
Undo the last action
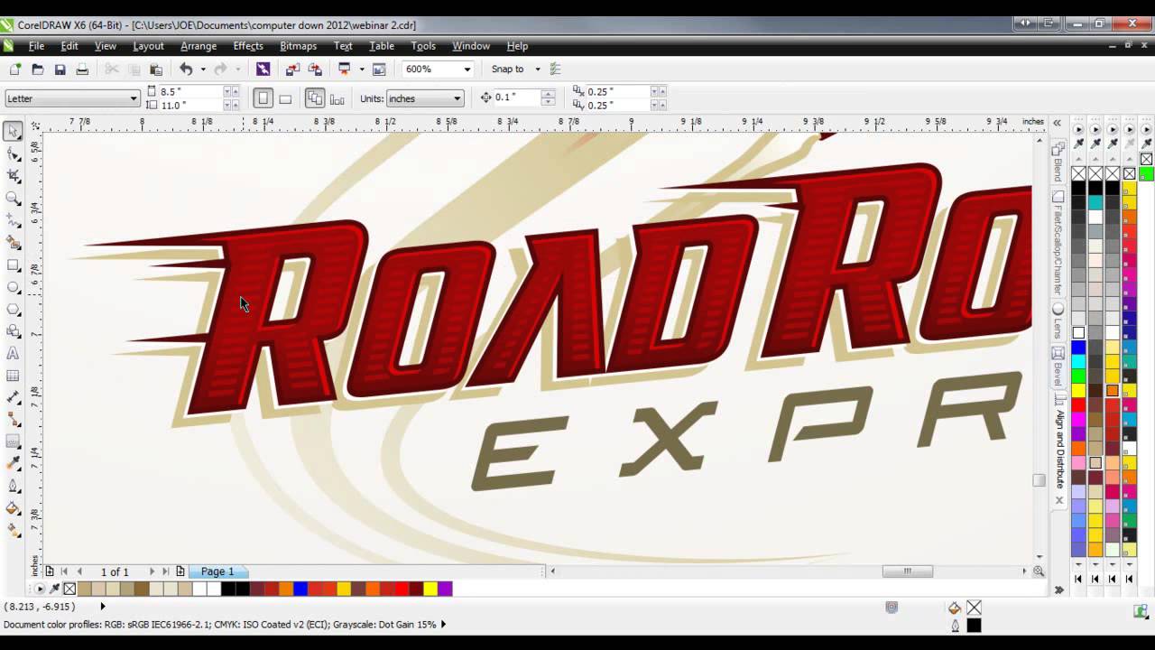click(186, 69)
